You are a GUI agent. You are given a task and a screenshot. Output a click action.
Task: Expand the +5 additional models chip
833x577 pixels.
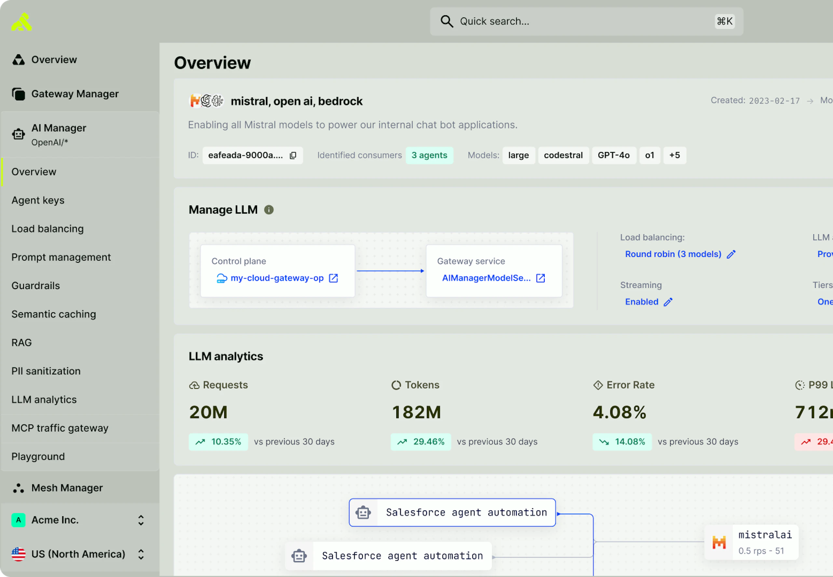coord(675,155)
